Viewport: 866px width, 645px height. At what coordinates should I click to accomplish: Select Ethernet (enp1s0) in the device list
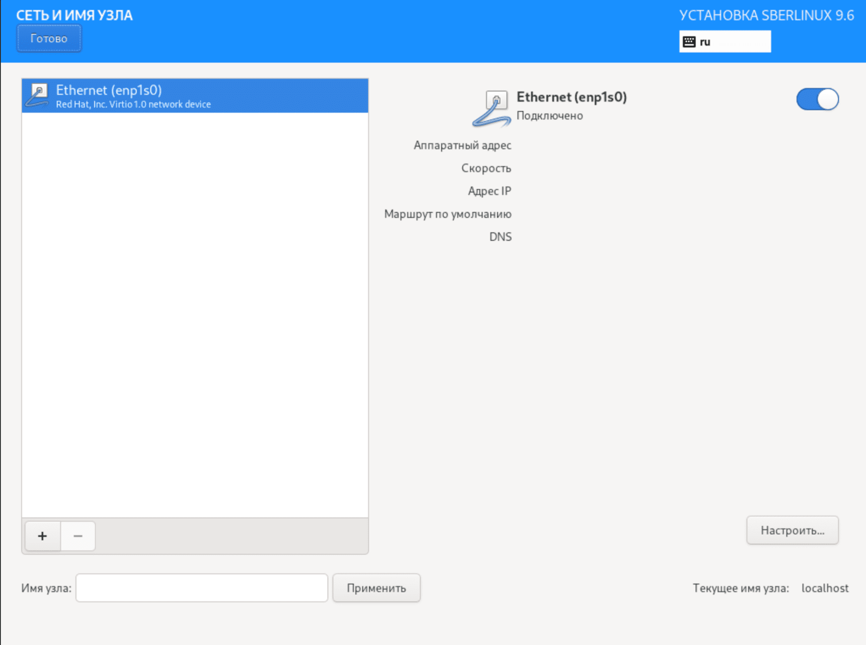pyautogui.click(x=195, y=96)
